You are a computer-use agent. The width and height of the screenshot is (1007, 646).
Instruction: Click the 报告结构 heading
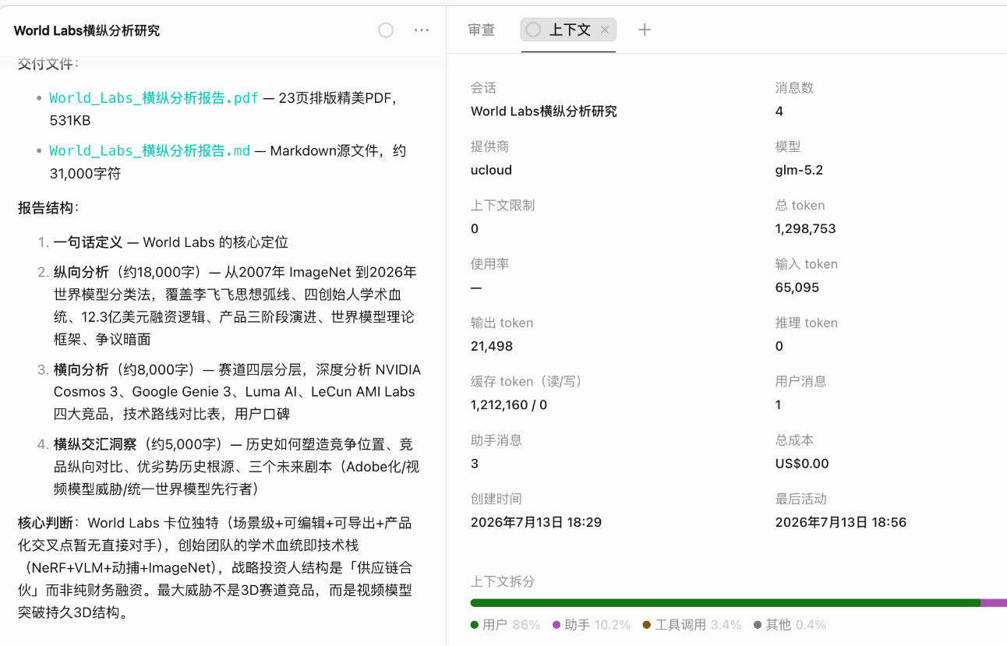pos(48,208)
